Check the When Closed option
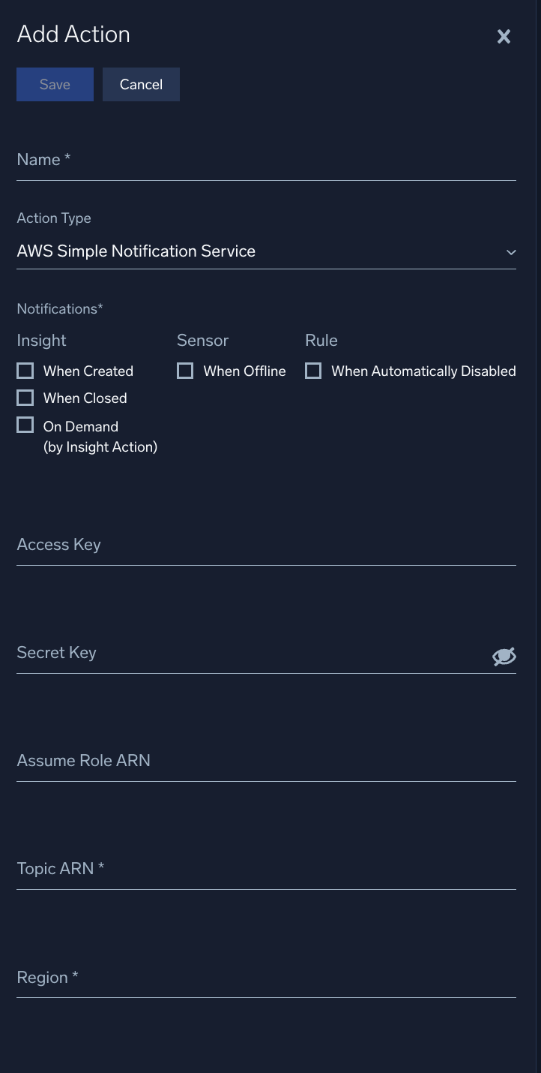541x1073 pixels. (x=25, y=397)
